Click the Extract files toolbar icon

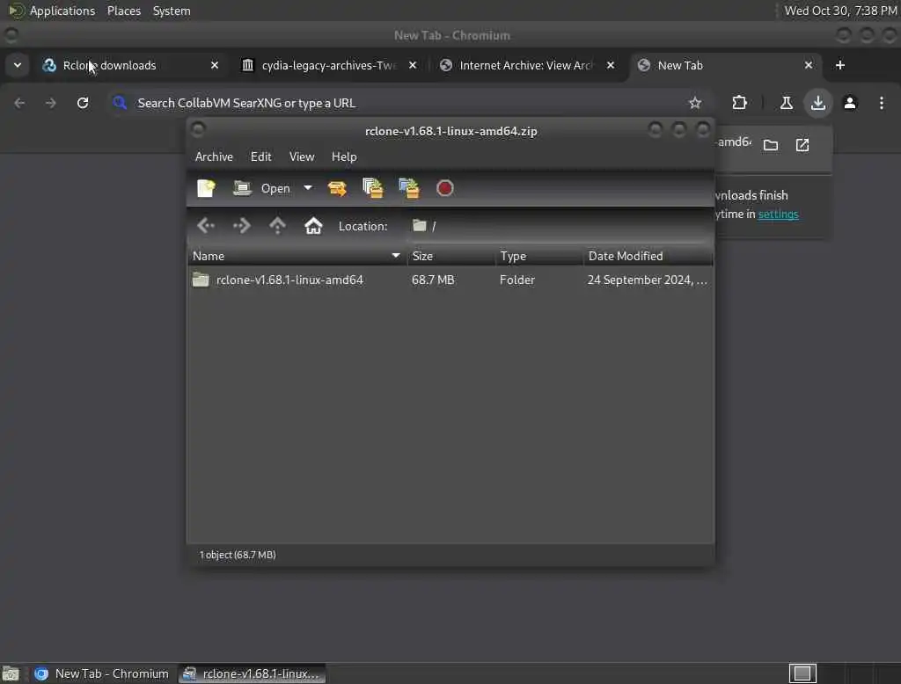pos(337,188)
